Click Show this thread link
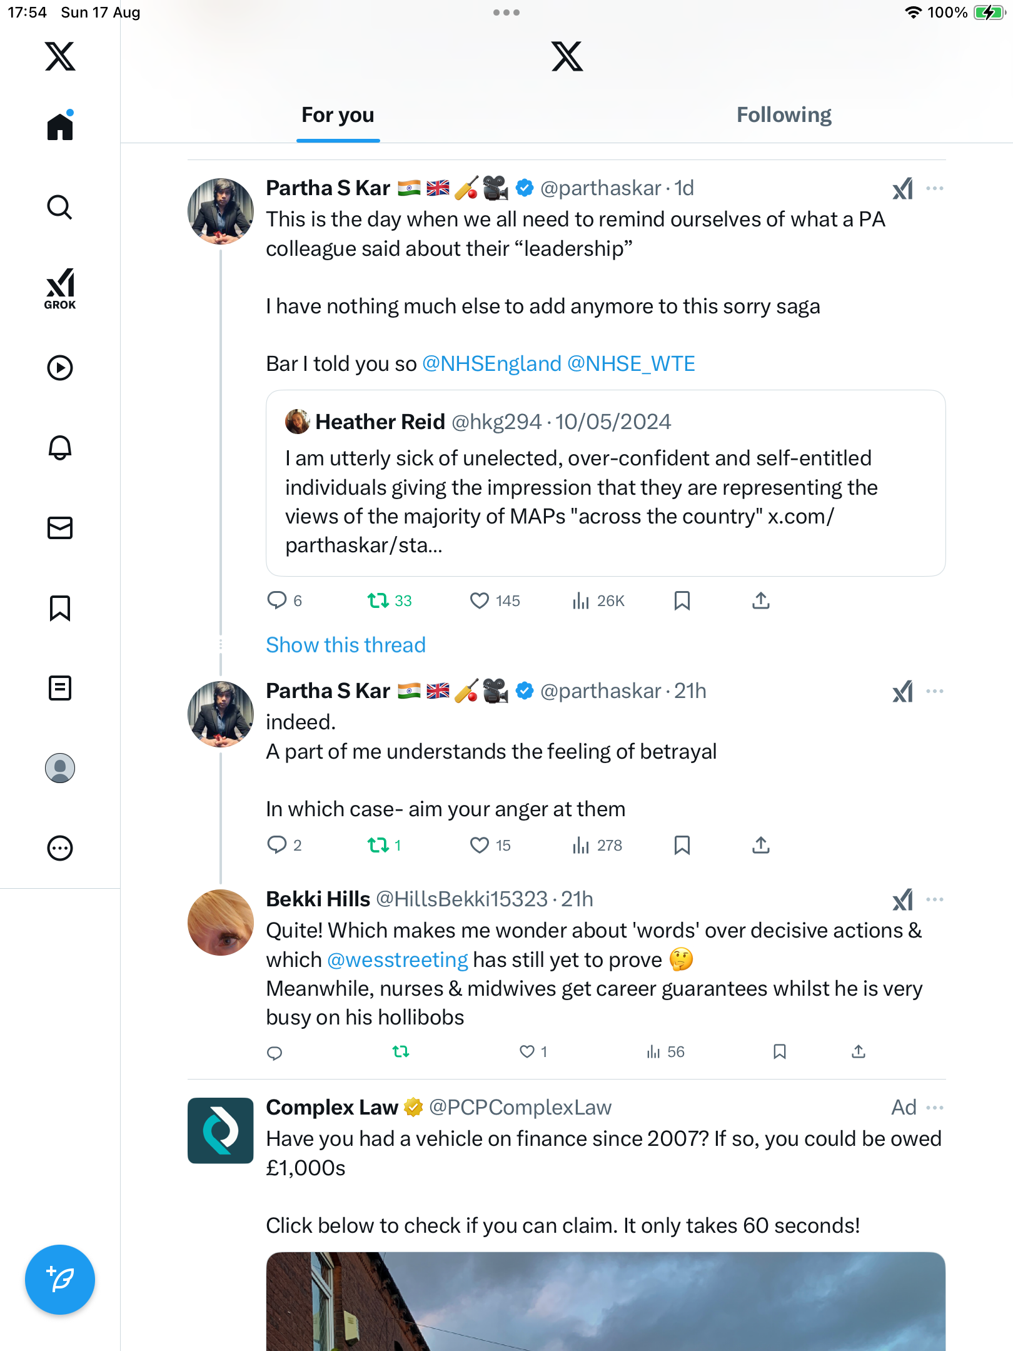 [346, 645]
